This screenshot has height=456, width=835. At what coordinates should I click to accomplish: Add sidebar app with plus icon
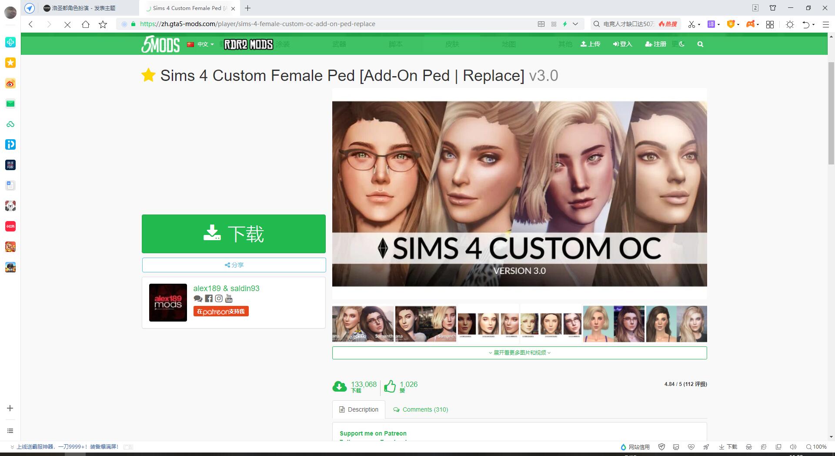click(10, 408)
